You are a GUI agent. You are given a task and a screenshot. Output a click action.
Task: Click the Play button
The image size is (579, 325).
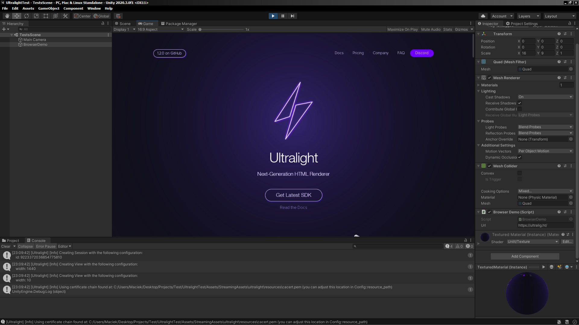point(273,16)
